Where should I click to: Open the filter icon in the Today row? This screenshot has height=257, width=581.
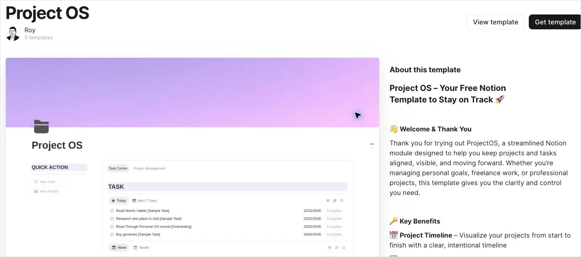click(328, 201)
